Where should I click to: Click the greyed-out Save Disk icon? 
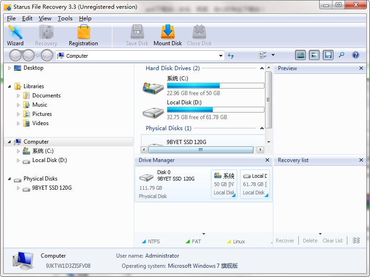point(137,36)
